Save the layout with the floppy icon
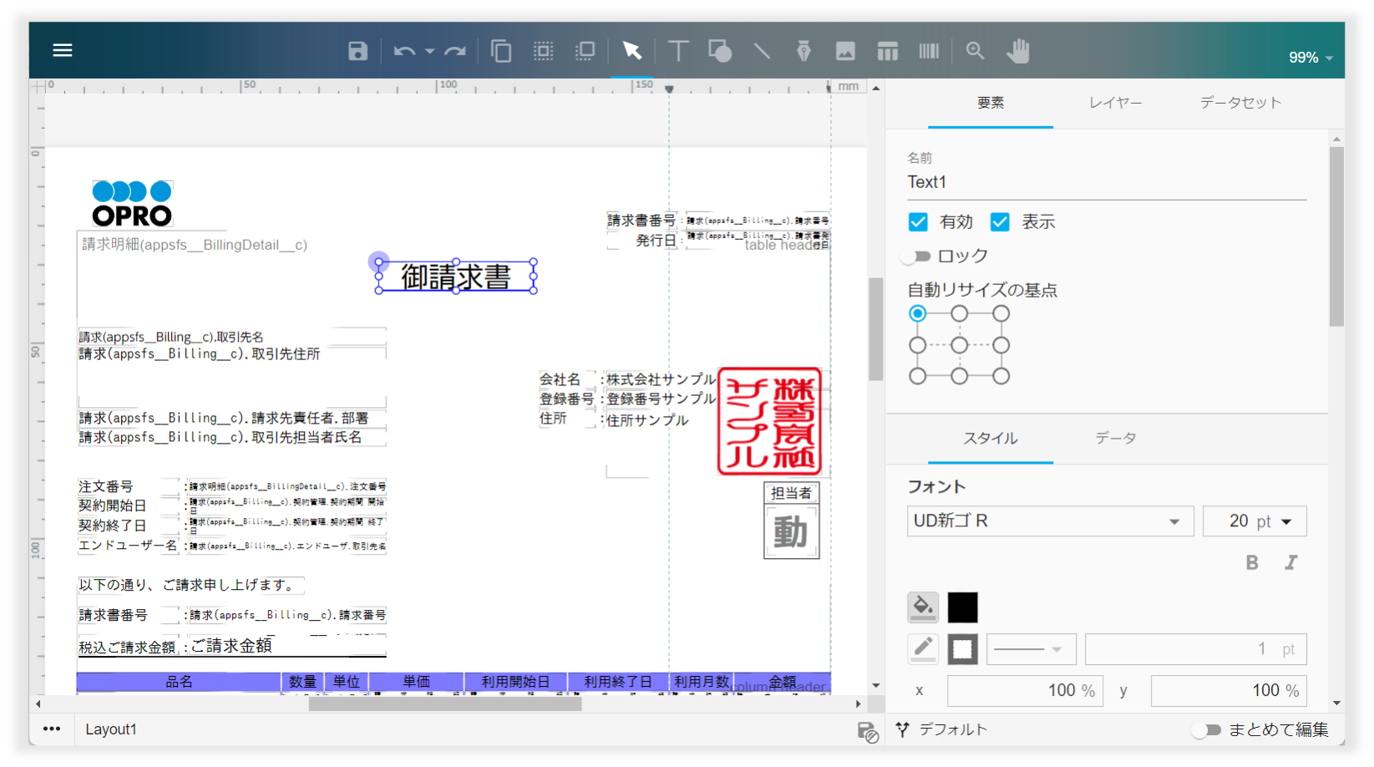Image resolution: width=1374 pixels, height=767 pixels. 357,51
